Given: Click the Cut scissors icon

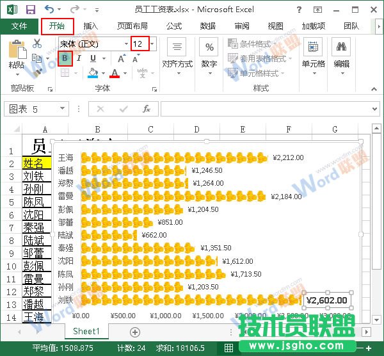Looking at the screenshot, I should [37, 43].
